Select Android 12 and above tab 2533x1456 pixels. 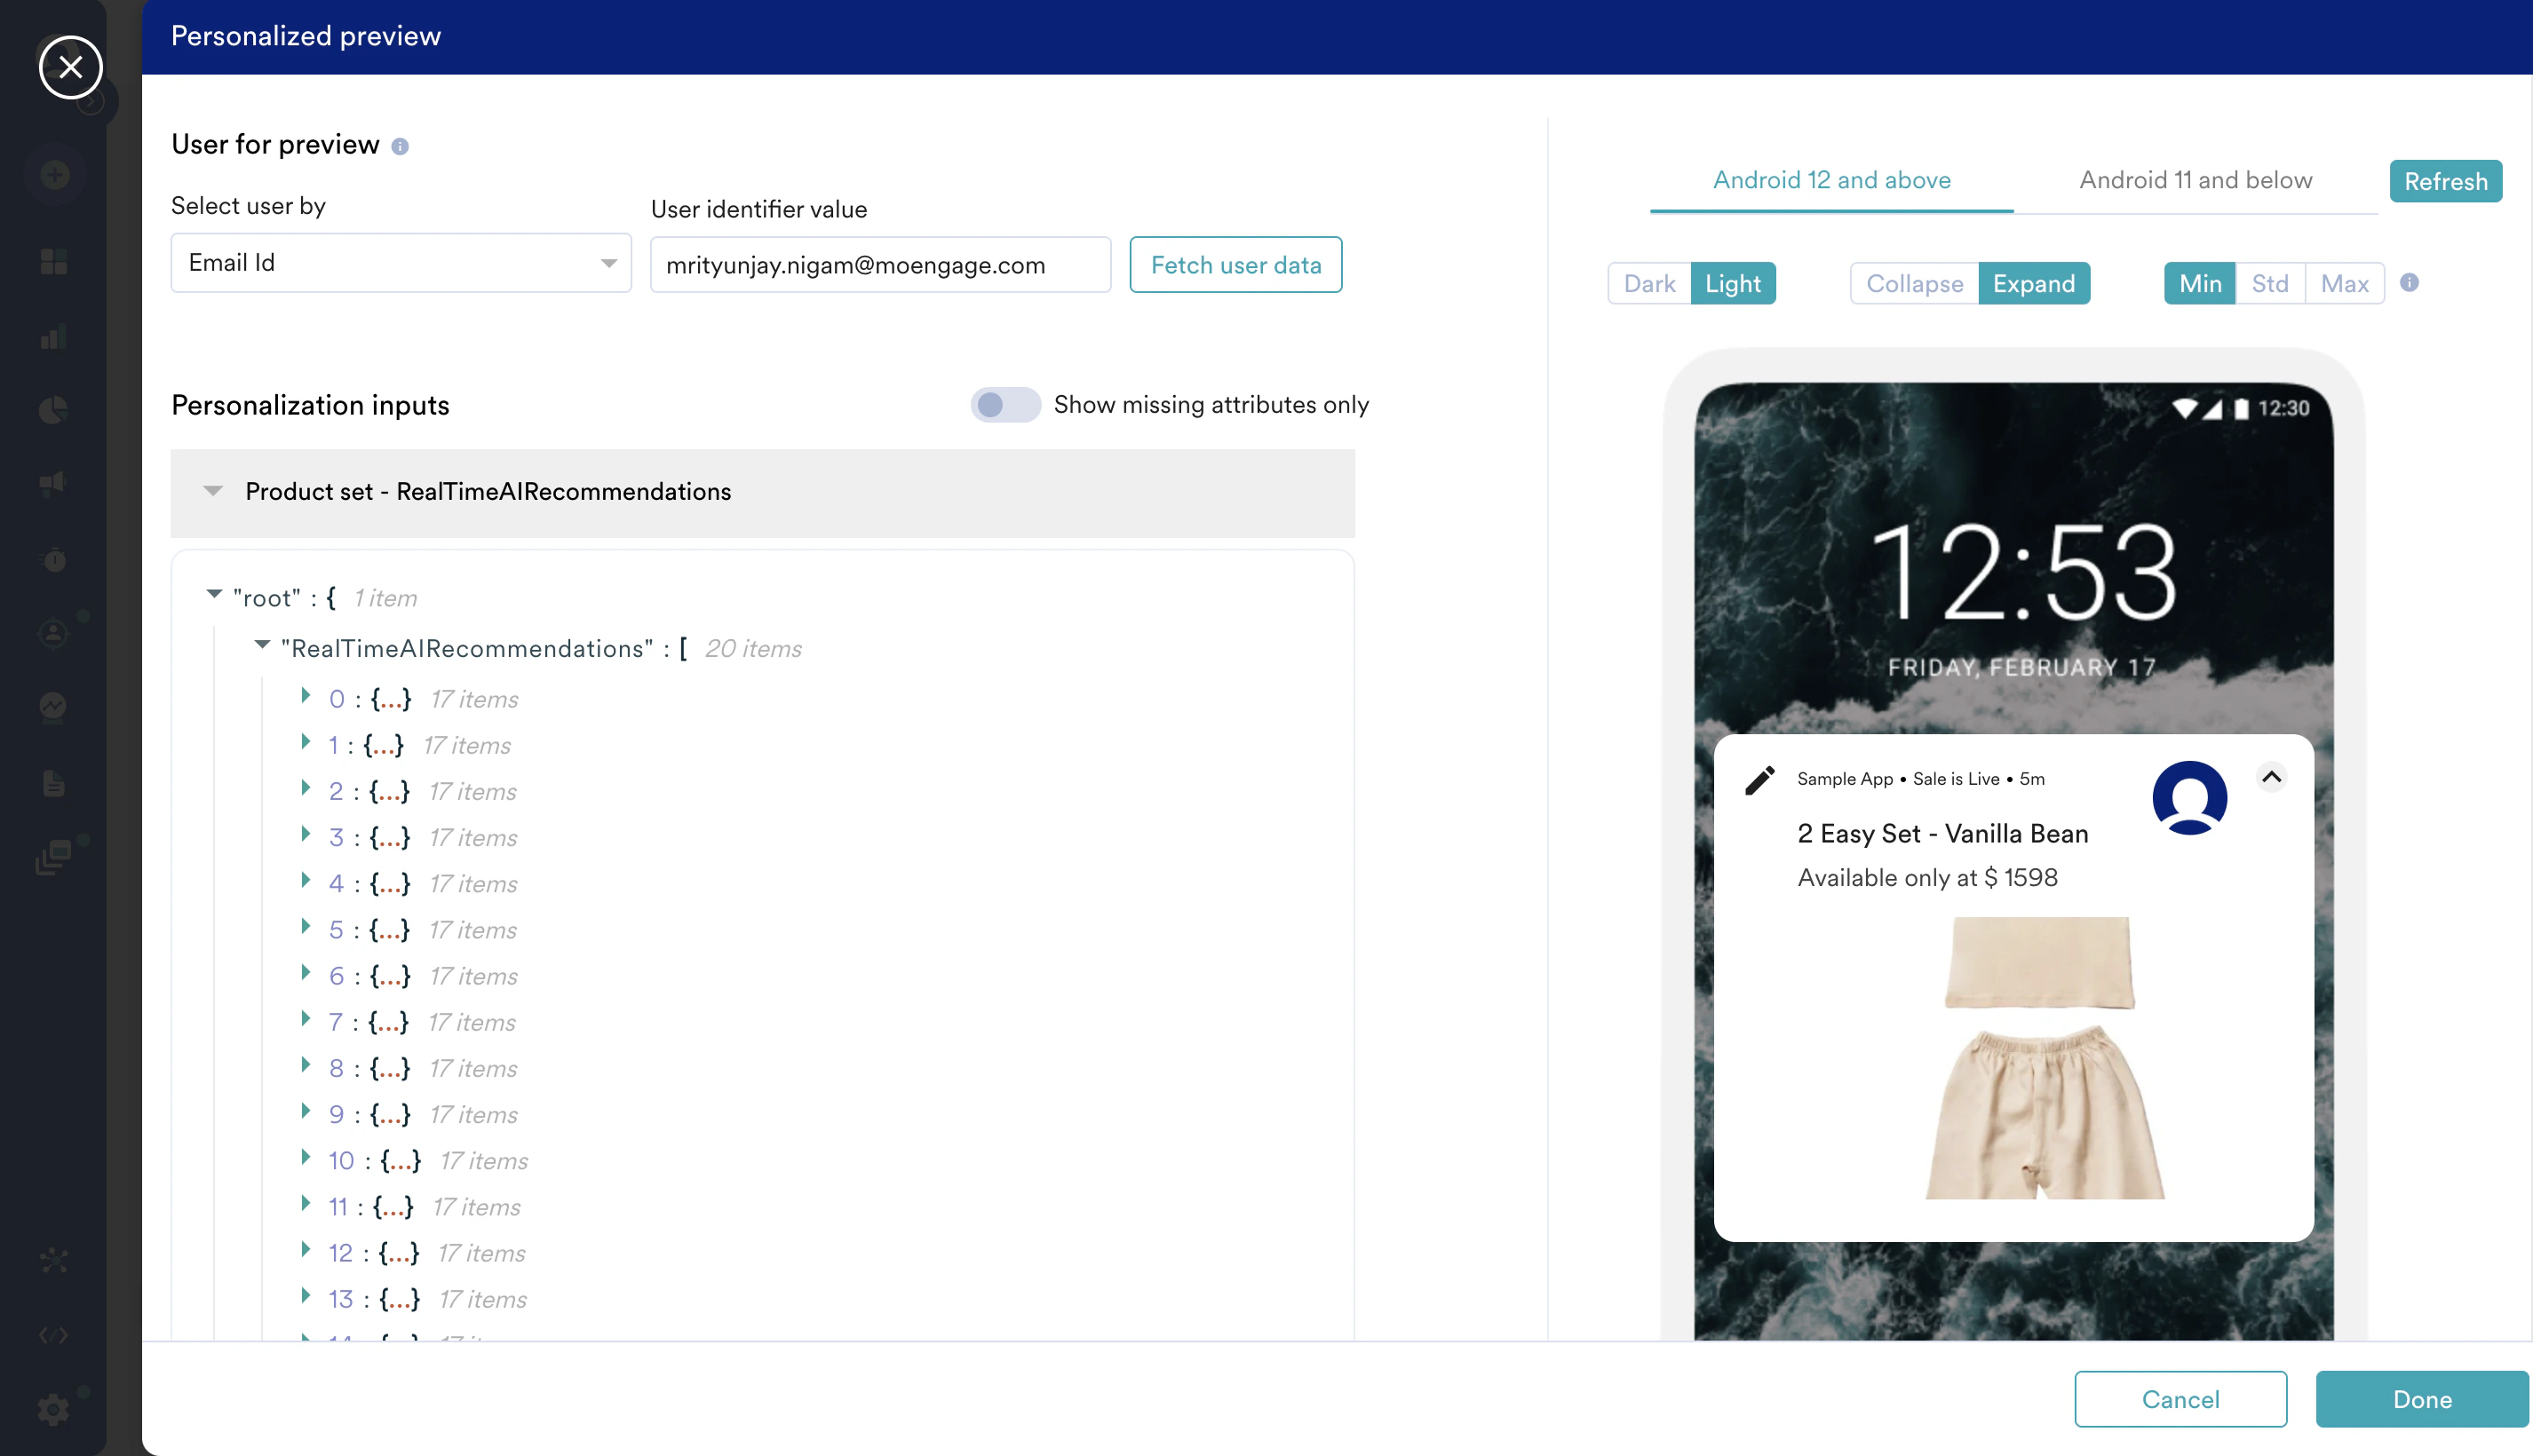point(1830,180)
